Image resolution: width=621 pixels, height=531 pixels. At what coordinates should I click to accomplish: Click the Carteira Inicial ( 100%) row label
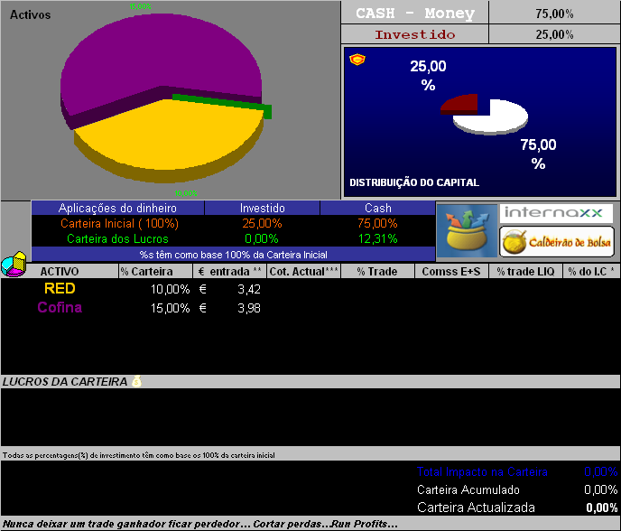coord(120,223)
